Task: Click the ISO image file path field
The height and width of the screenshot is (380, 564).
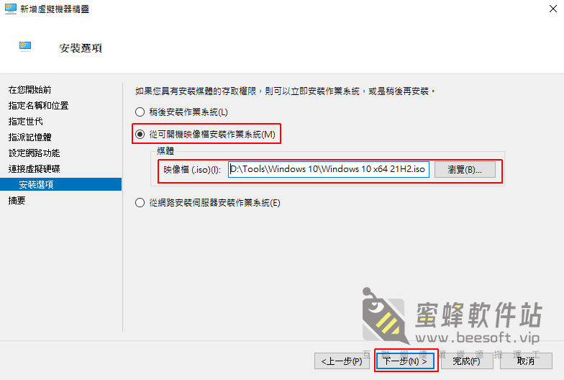Action: pyautogui.click(x=328, y=169)
